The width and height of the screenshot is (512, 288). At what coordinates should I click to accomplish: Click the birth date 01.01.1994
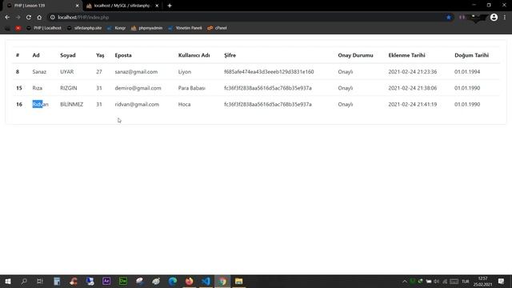click(467, 72)
